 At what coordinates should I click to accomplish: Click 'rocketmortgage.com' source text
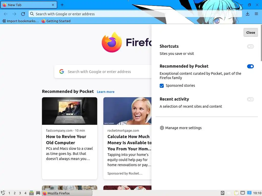coord(123,130)
